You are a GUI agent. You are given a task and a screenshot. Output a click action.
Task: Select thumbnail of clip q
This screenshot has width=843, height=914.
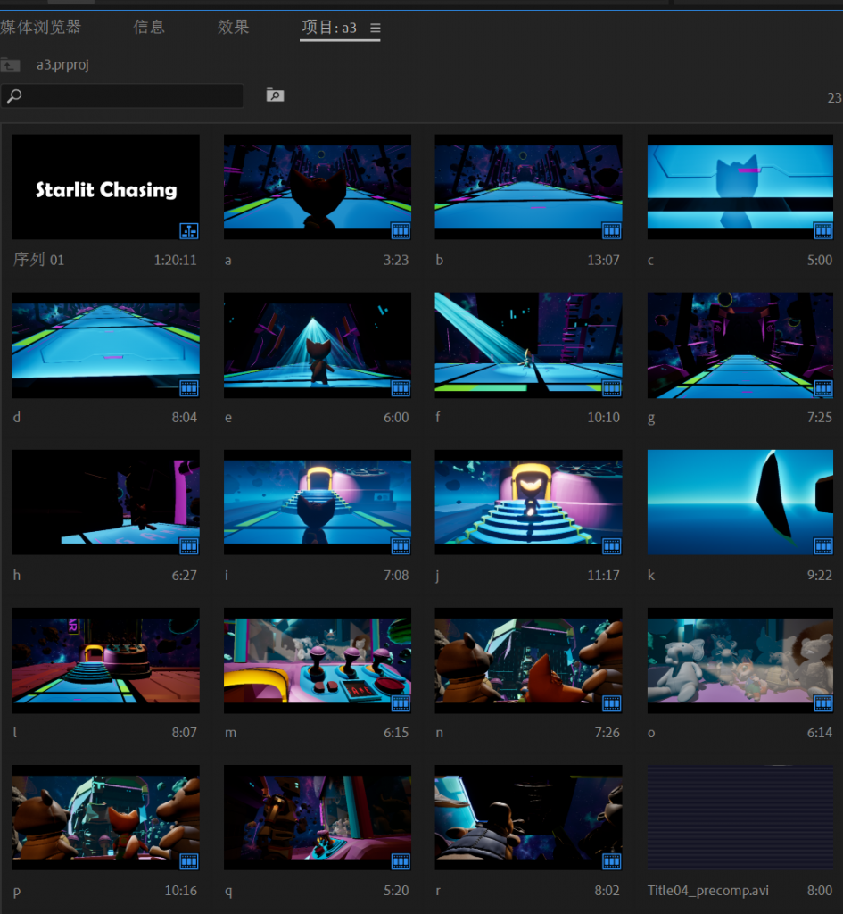pyautogui.click(x=318, y=818)
